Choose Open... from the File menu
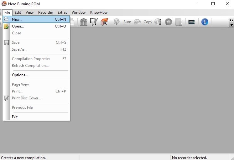 point(36,26)
